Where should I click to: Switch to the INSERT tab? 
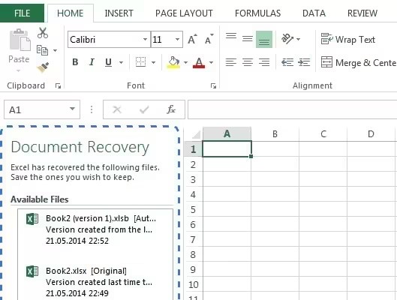[x=119, y=13]
